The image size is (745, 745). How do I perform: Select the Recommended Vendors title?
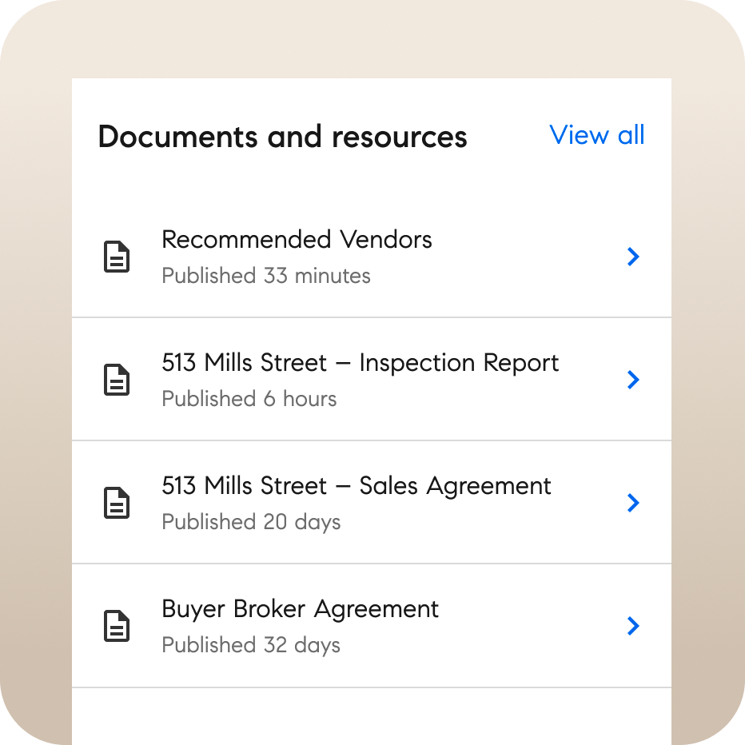point(297,240)
